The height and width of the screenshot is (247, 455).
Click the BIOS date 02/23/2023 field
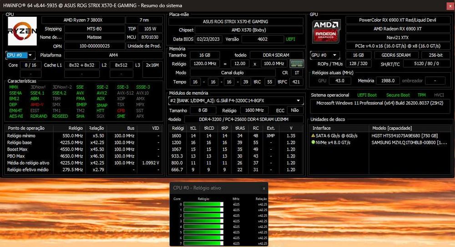tap(208, 39)
